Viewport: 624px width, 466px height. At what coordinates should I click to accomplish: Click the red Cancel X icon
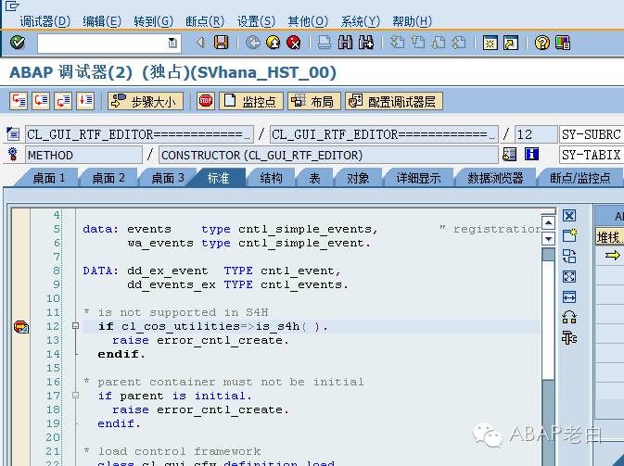coord(294,42)
